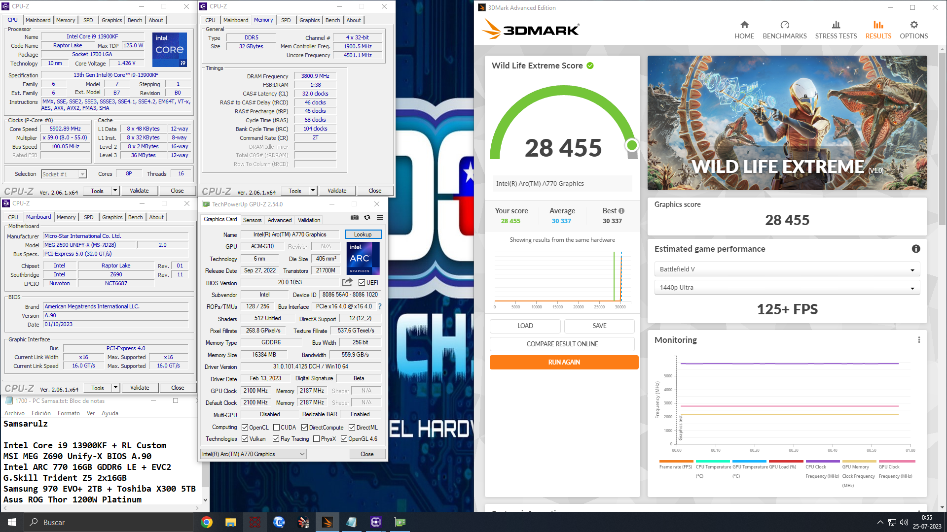
Task: Click volume icon in system tray
Action: tap(904, 522)
